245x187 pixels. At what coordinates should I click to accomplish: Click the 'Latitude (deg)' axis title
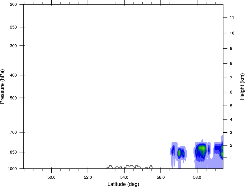pyautogui.click(x=123, y=184)
